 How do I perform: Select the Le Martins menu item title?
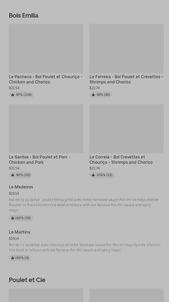point(20,232)
